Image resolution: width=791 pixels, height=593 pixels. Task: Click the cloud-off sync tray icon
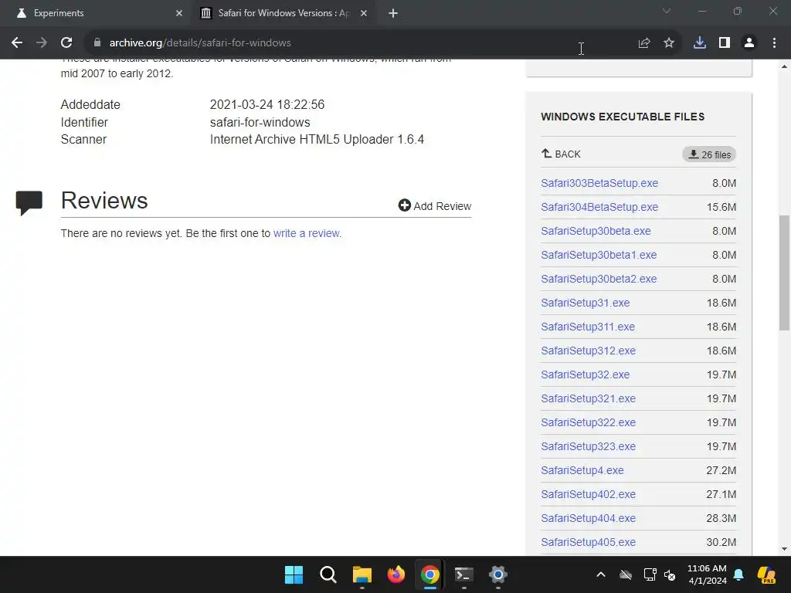626,574
